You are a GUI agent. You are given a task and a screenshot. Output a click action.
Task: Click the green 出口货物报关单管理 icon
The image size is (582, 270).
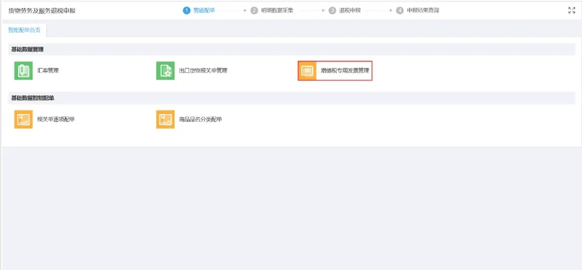[x=165, y=71]
